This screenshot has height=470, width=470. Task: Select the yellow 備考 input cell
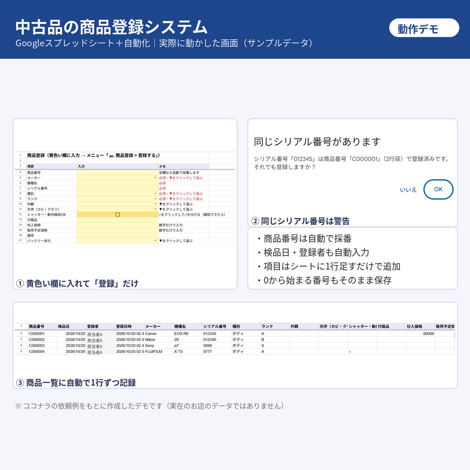tap(117, 235)
